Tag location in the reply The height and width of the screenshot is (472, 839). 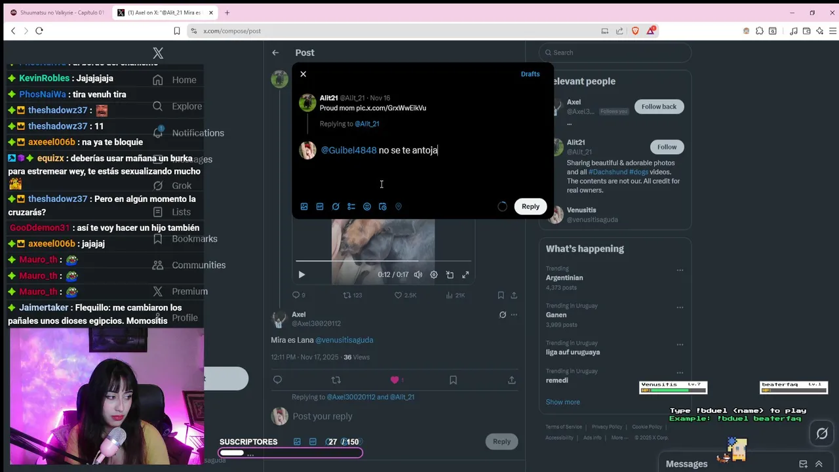point(399,206)
